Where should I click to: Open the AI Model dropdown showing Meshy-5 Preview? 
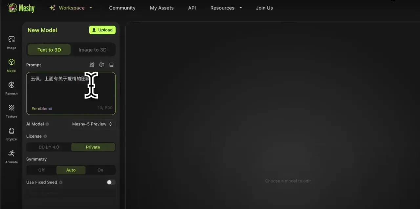click(92, 124)
